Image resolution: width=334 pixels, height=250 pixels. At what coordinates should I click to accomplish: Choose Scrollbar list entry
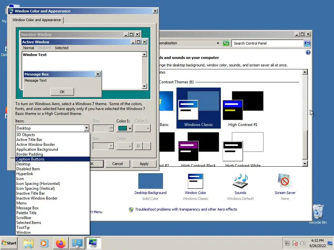[53, 218]
